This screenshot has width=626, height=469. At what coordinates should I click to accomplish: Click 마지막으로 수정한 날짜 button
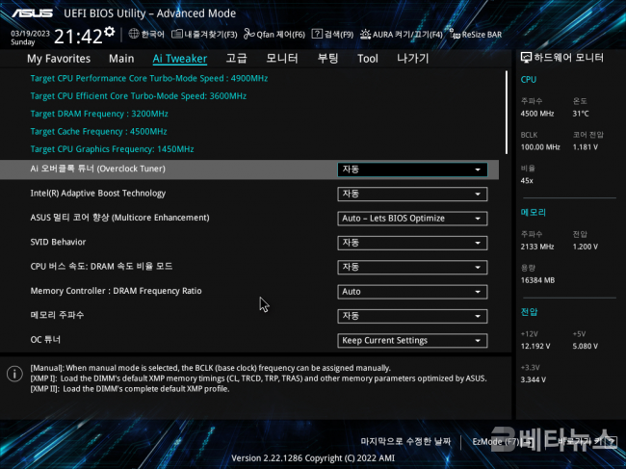pos(405,441)
